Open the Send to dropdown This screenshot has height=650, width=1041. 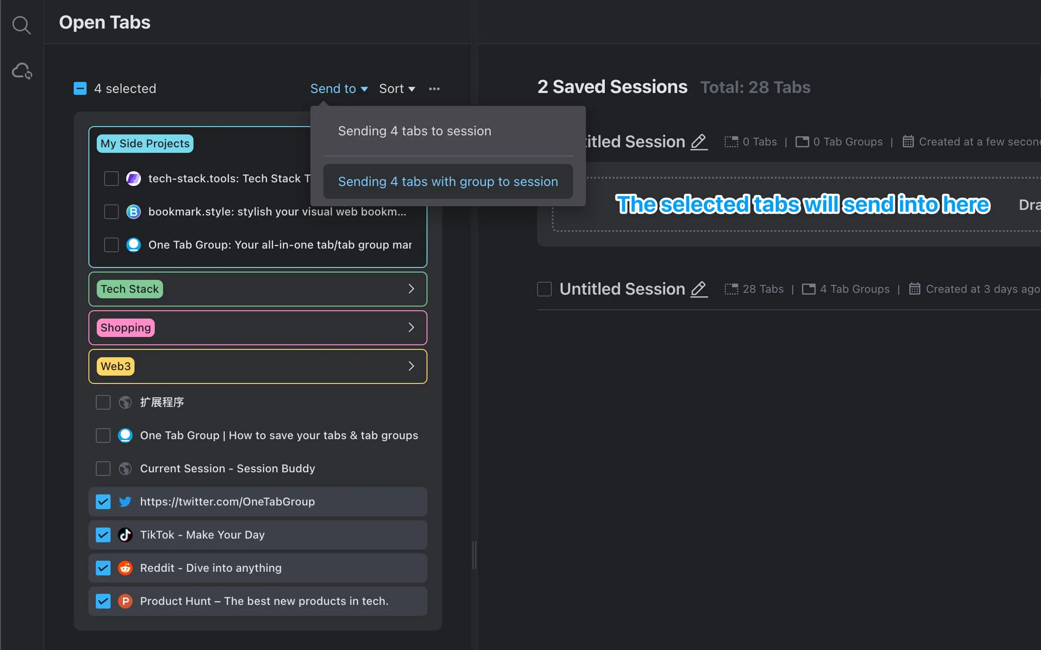click(x=339, y=88)
